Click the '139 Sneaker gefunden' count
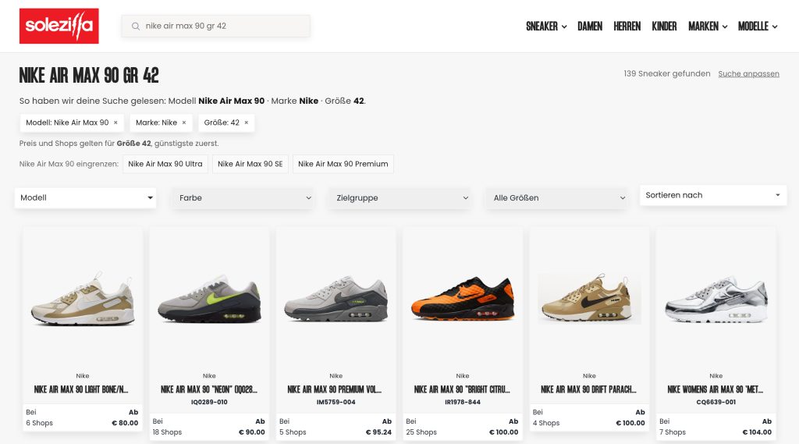 (x=667, y=74)
